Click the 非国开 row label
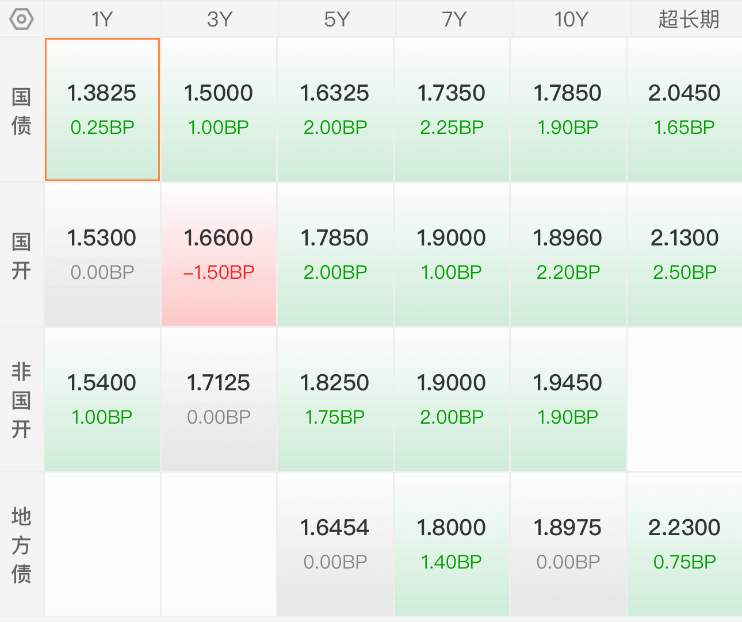742x622 pixels. [21, 400]
